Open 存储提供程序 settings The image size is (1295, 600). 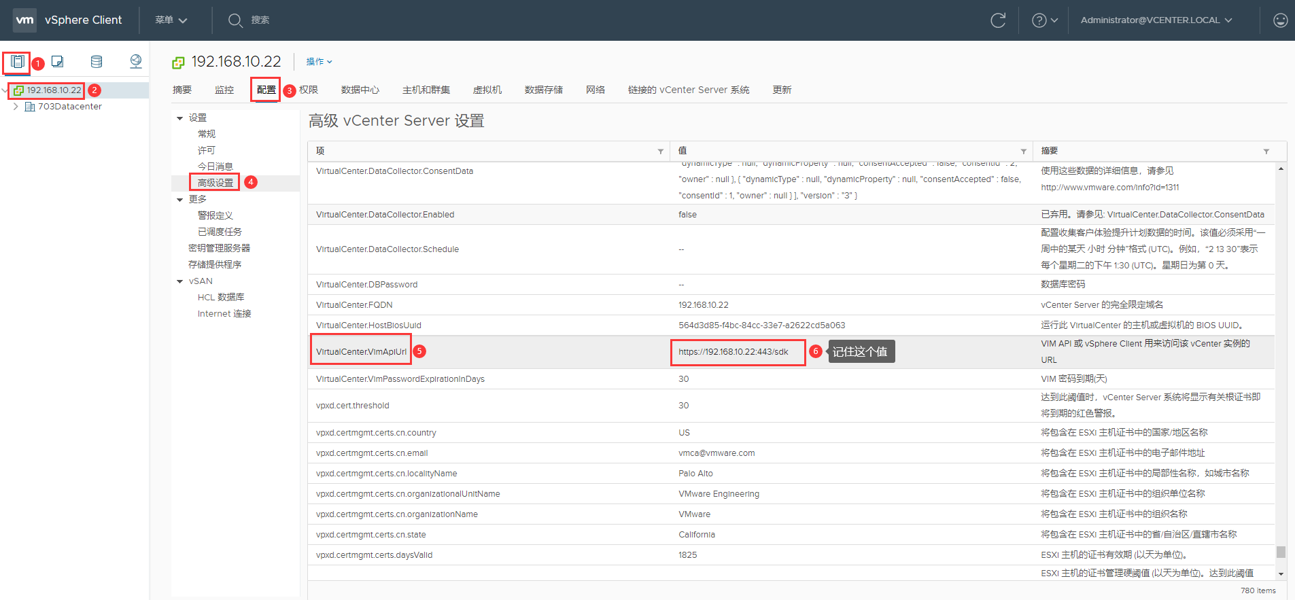(x=215, y=264)
